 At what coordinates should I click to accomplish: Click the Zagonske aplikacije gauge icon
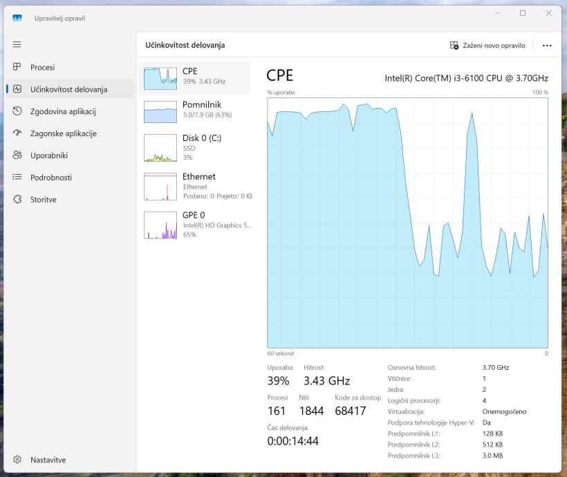[x=17, y=133]
